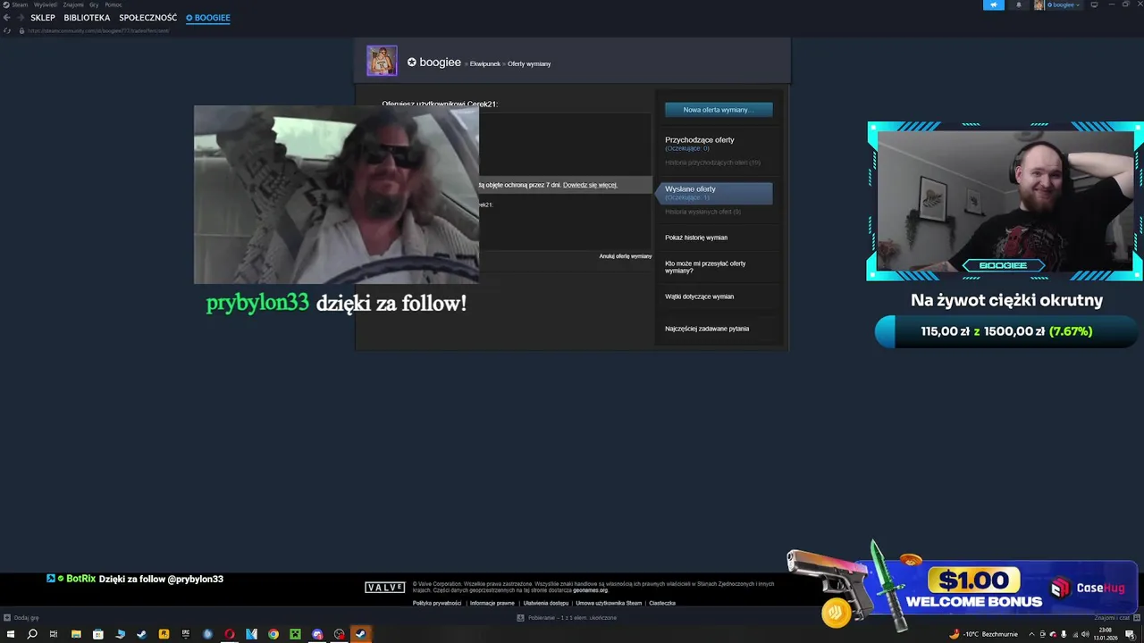Click the padlock icon beside the URL
Screen dimensions: 1144x643
(21, 30)
